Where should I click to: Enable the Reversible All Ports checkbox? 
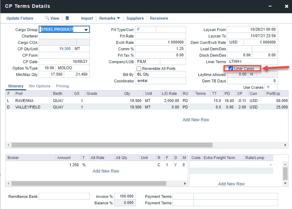click(139, 69)
